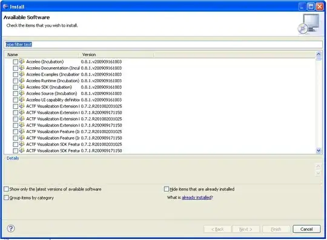Click feature icon beside Acceleo Documentation
This screenshot has width=327, height=240.
22,68
